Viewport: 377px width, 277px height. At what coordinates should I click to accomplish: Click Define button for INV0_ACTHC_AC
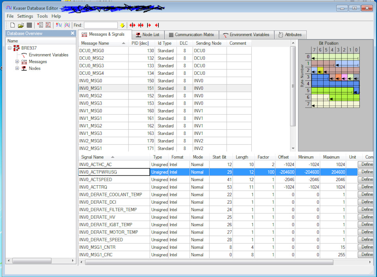coord(366,164)
